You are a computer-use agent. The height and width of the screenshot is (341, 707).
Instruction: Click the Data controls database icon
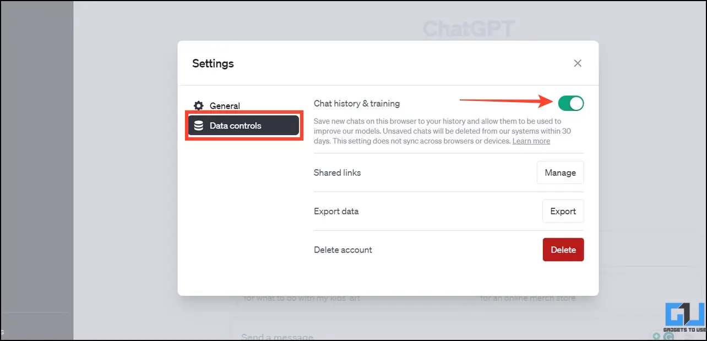tap(198, 126)
